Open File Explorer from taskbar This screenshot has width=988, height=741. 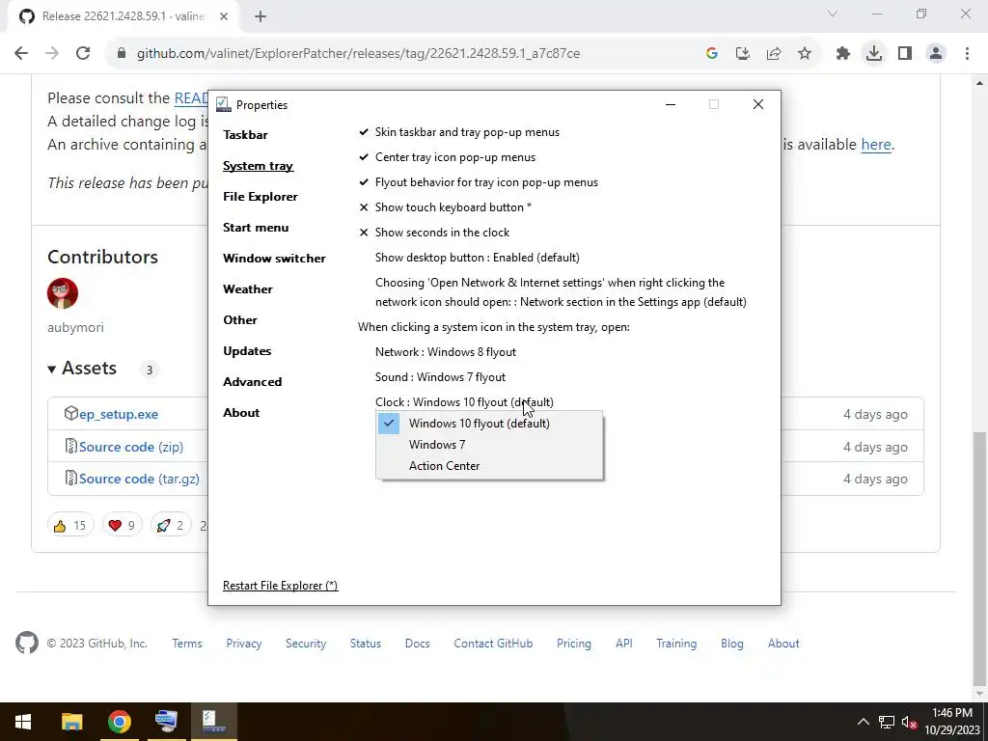coord(71,722)
